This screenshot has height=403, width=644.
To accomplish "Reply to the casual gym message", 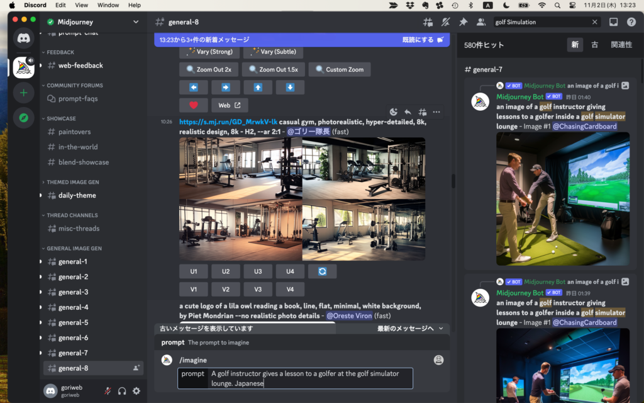I will [x=408, y=112].
